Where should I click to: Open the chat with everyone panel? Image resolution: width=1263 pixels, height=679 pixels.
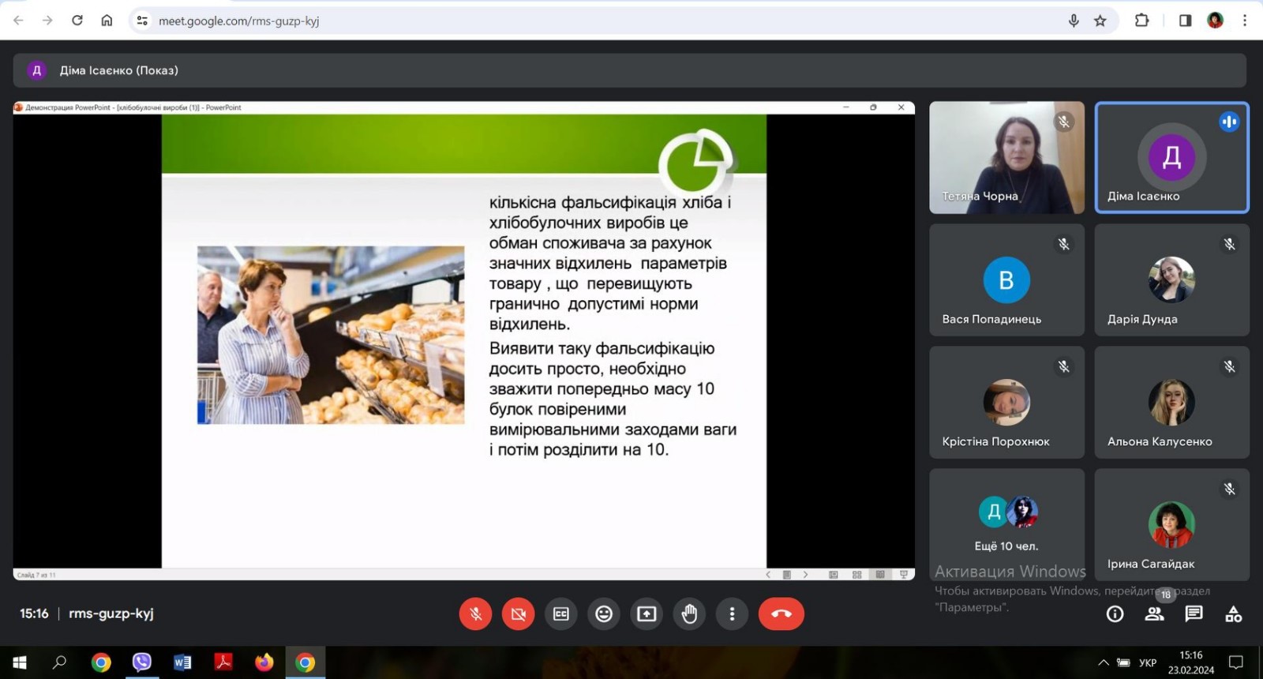pyautogui.click(x=1194, y=613)
